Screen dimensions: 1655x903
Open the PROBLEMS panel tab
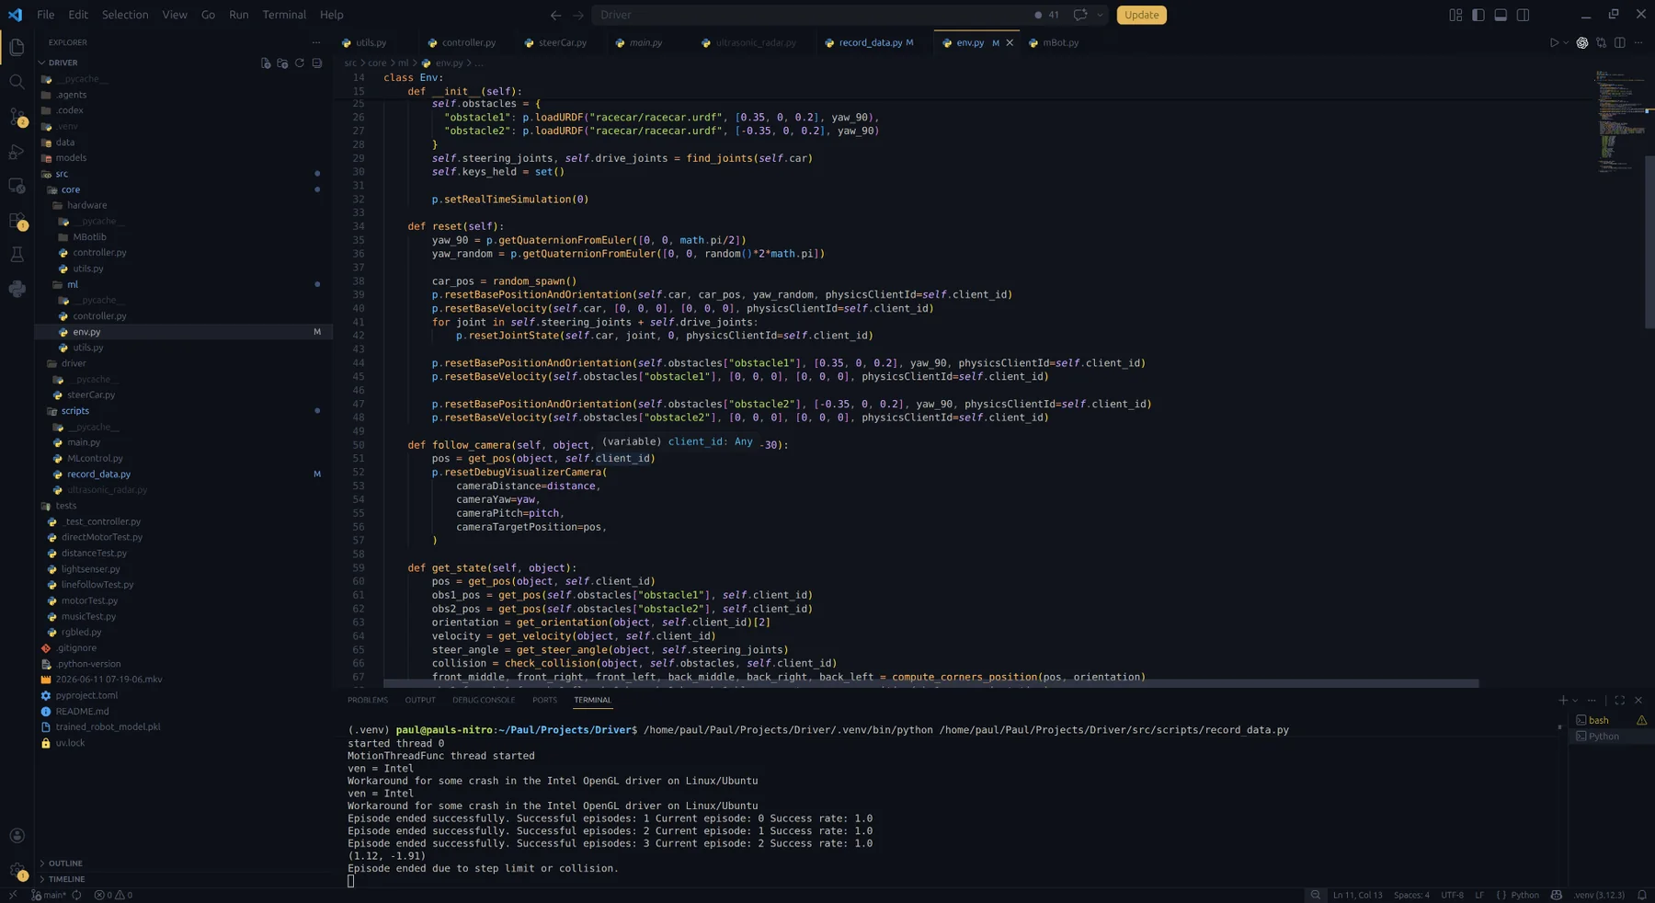pos(368,701)
